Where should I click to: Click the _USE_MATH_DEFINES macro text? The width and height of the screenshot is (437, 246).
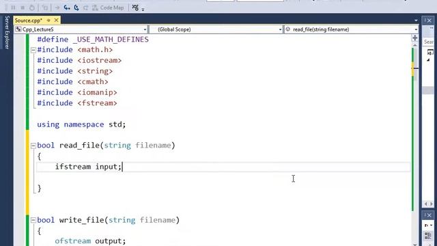click(x=111, y=40)
